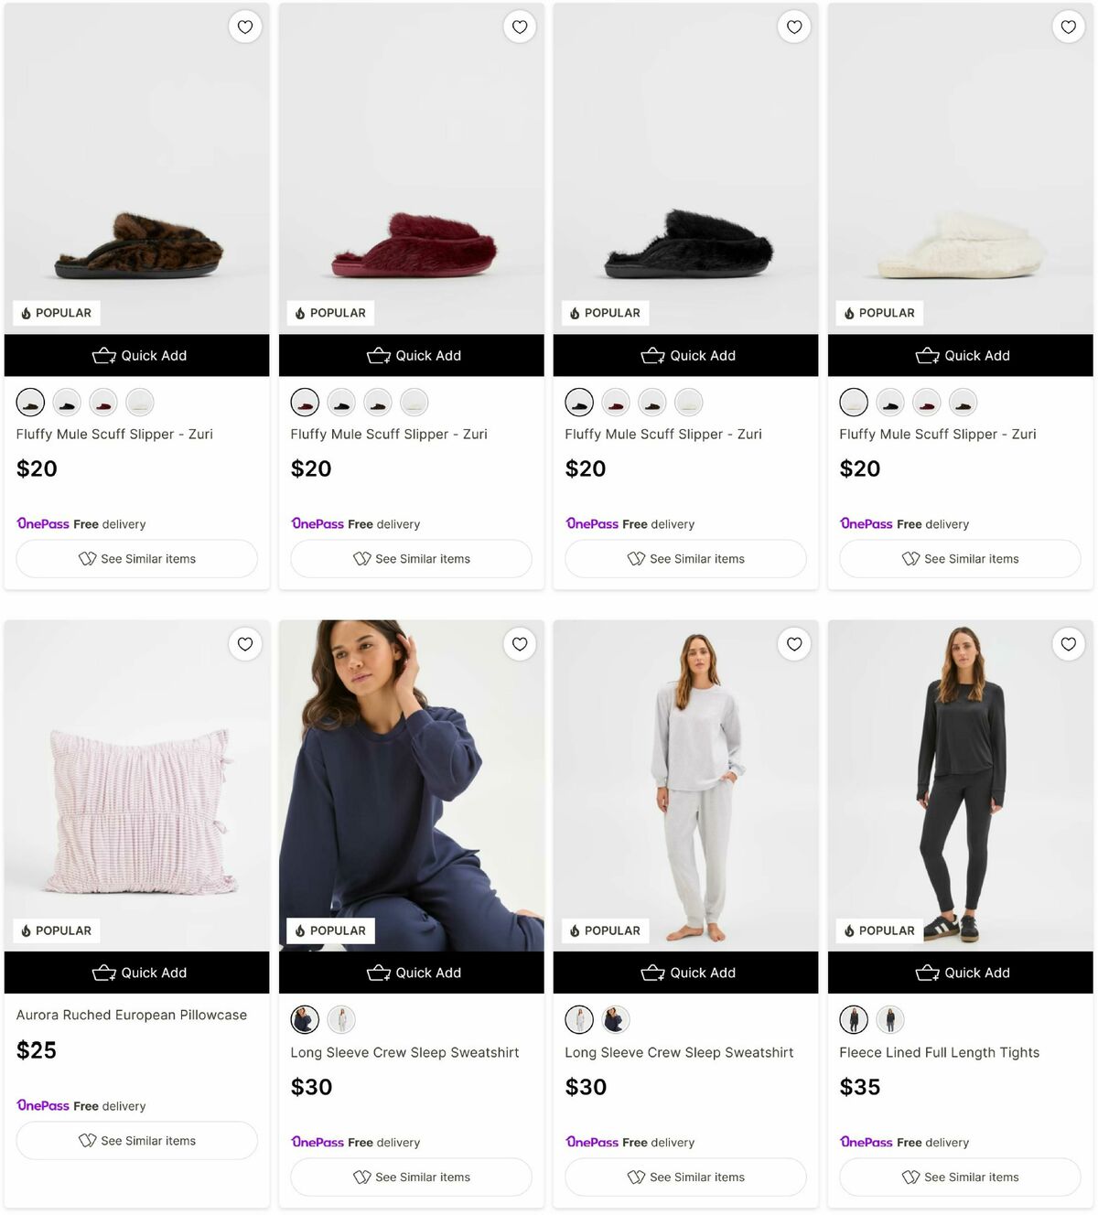Quick Add the red Fluffy Mule Scuff Slipper
Screen dimensions: 1098x1215
pyautogui.click(x=414, y=355)
